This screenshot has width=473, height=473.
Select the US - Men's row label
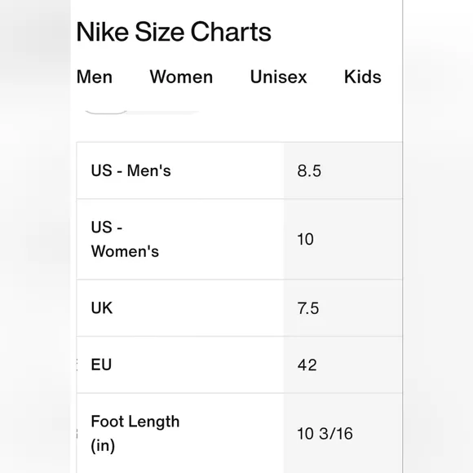(131, 170)
